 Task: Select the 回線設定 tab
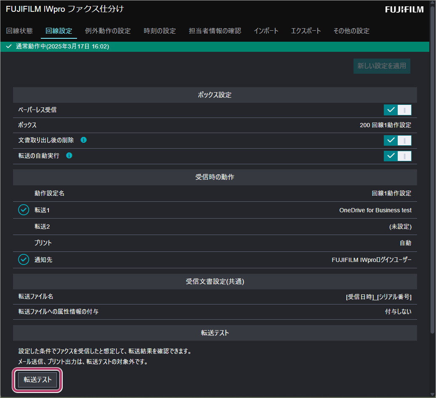(x=58, y=31)
